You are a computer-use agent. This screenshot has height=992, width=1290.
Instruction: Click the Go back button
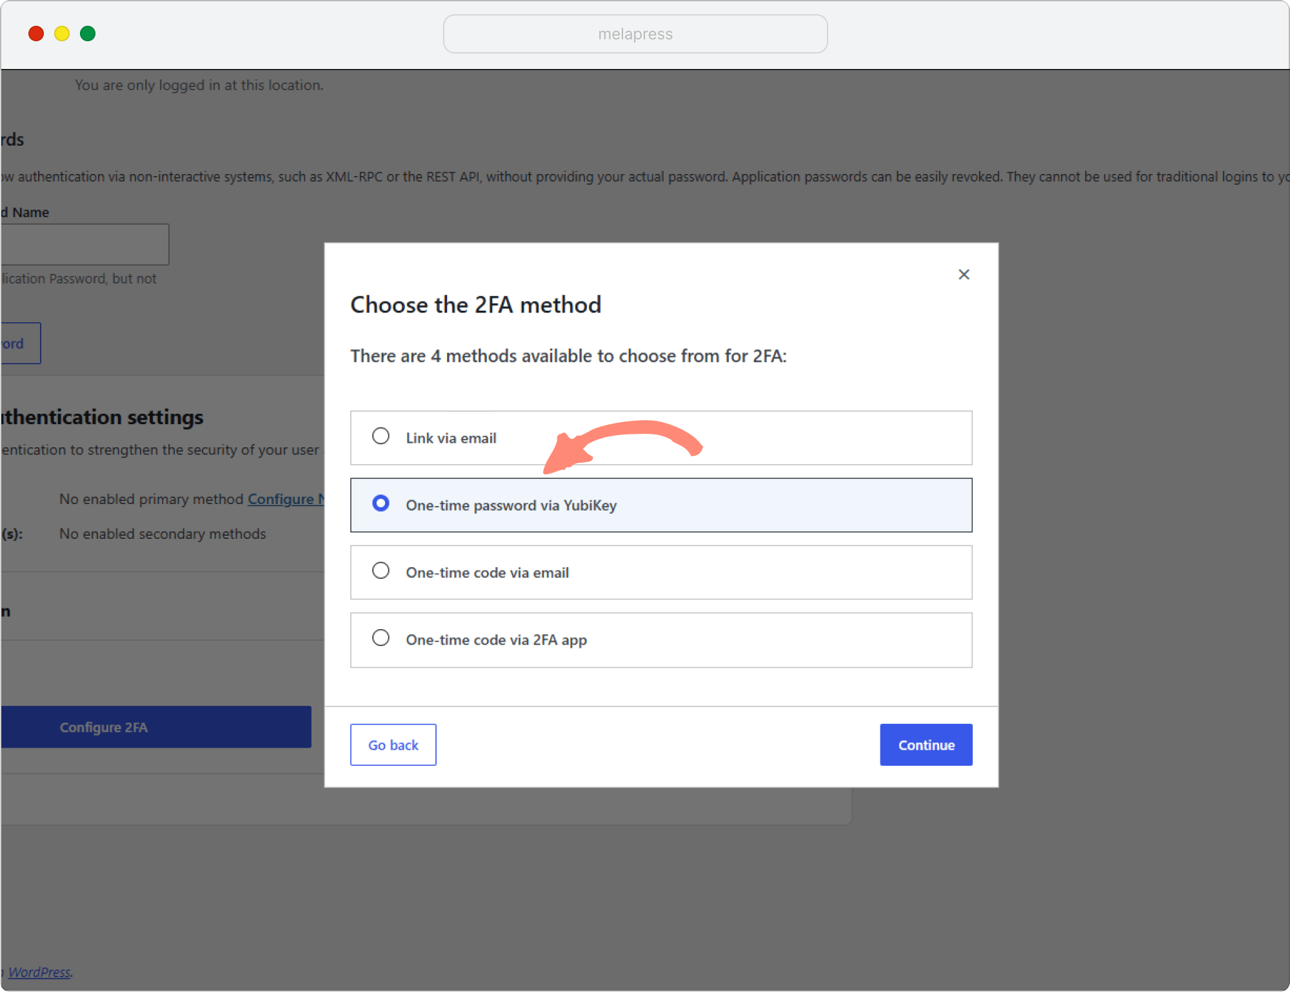(393, 745)
